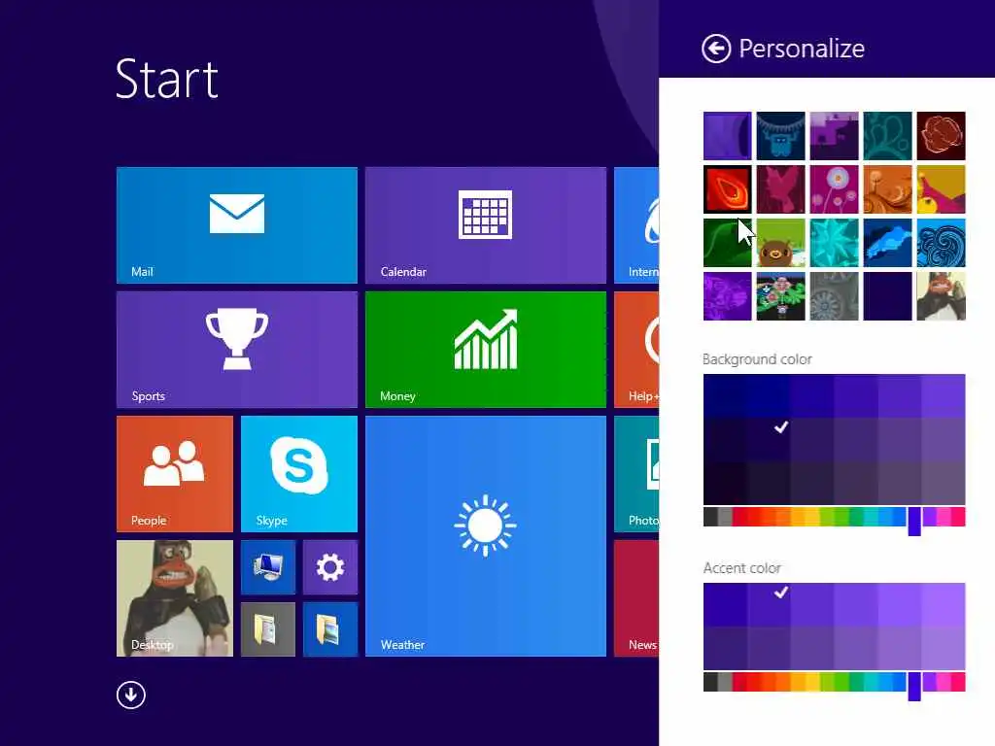Launch the Skype tile

(x=299, y=474)
